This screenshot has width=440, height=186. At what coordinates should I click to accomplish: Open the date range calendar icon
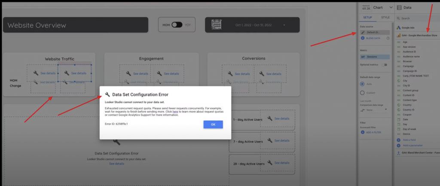pyautogui.click(x=217, y=25)
